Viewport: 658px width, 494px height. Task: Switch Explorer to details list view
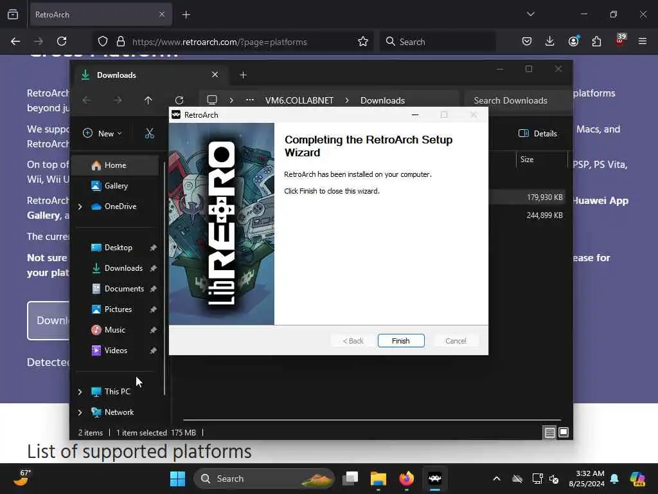coord(550,432)
